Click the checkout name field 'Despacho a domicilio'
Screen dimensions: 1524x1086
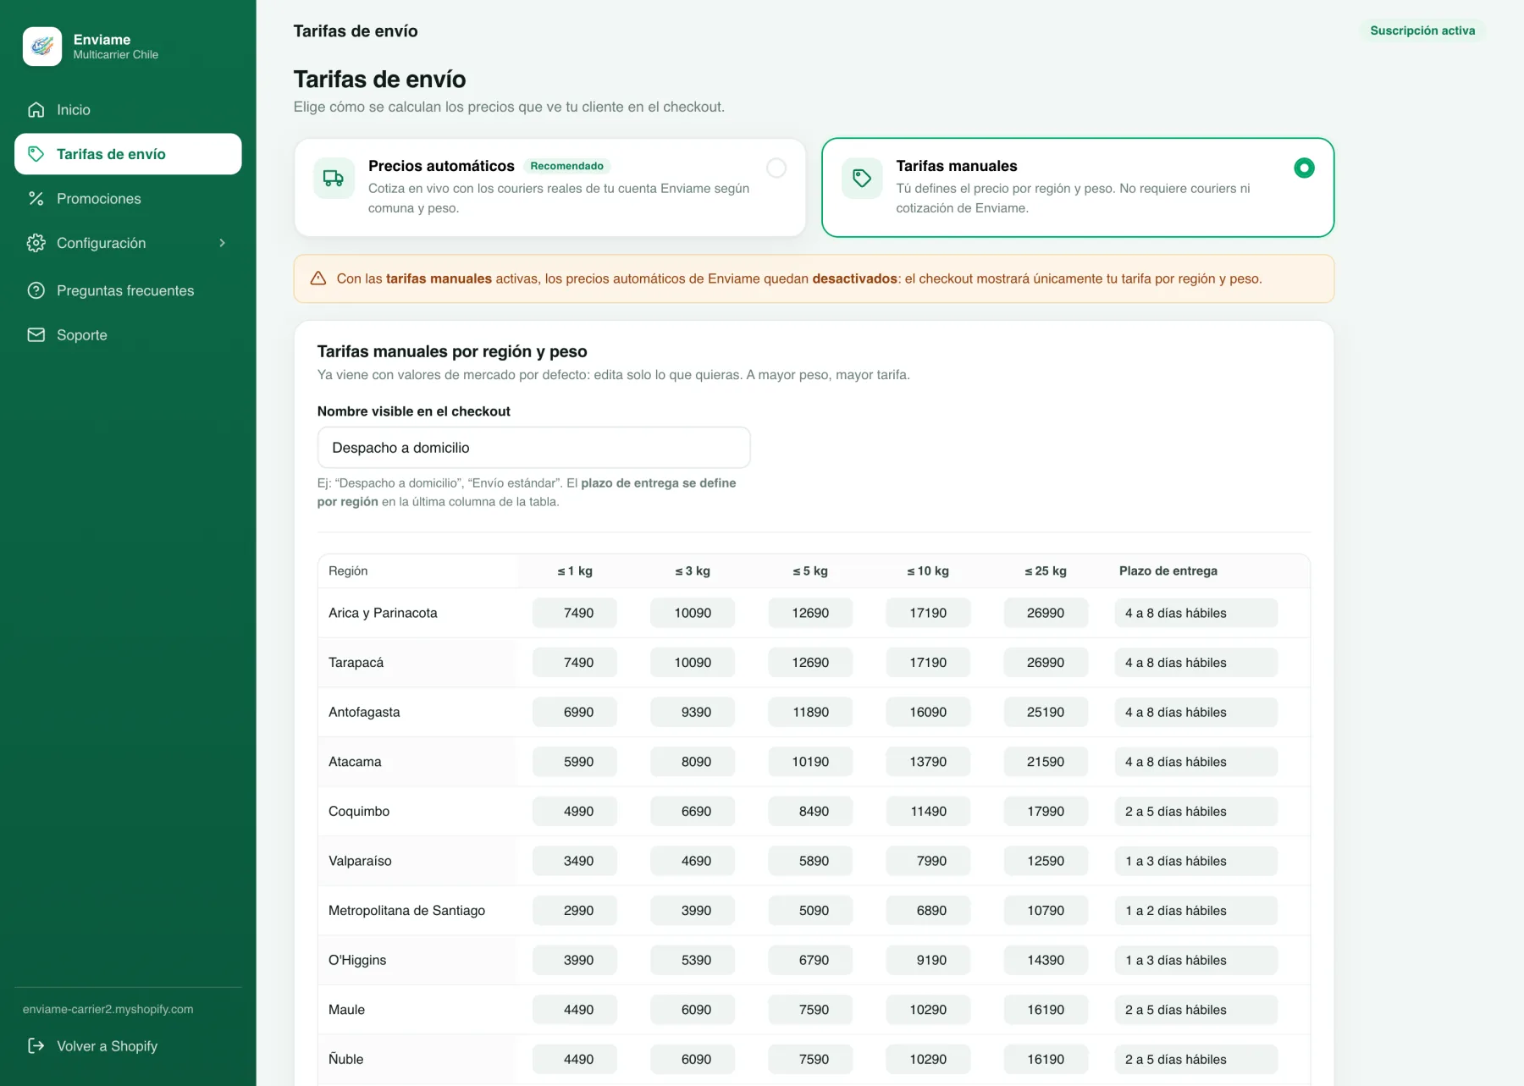click(533, 448)
